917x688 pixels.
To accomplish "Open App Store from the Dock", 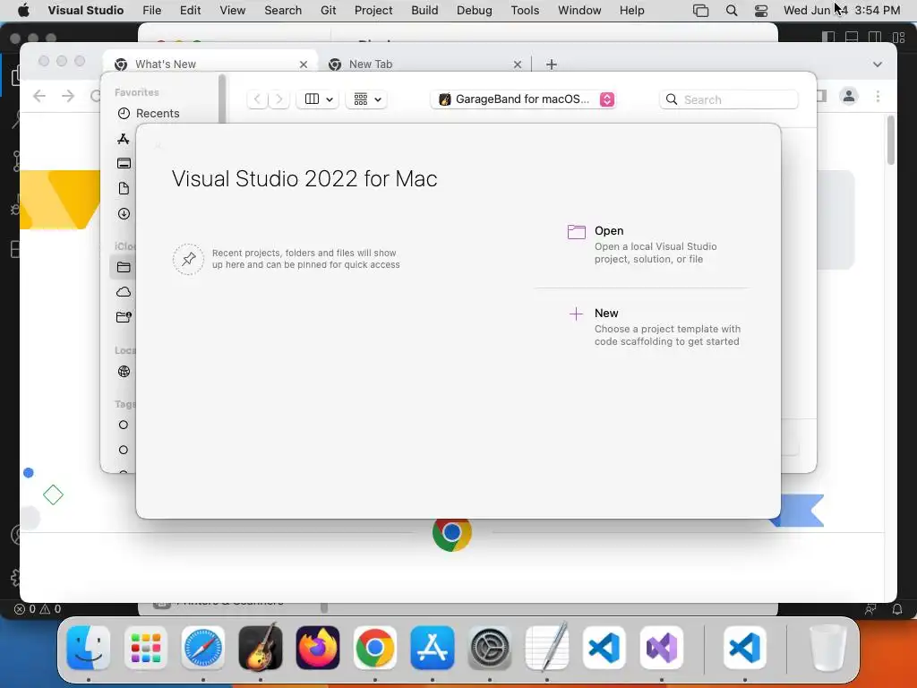I will [433, 648].
